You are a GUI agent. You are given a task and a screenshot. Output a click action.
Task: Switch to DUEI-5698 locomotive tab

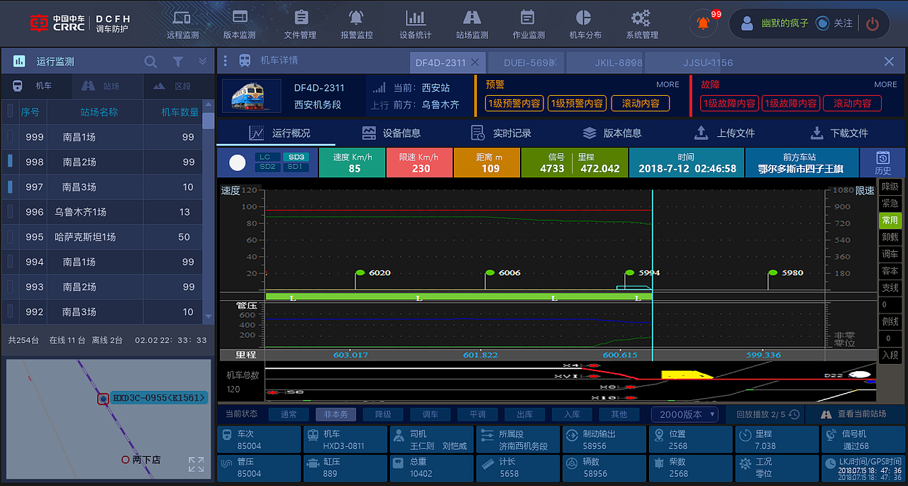[x=526, y=62]
